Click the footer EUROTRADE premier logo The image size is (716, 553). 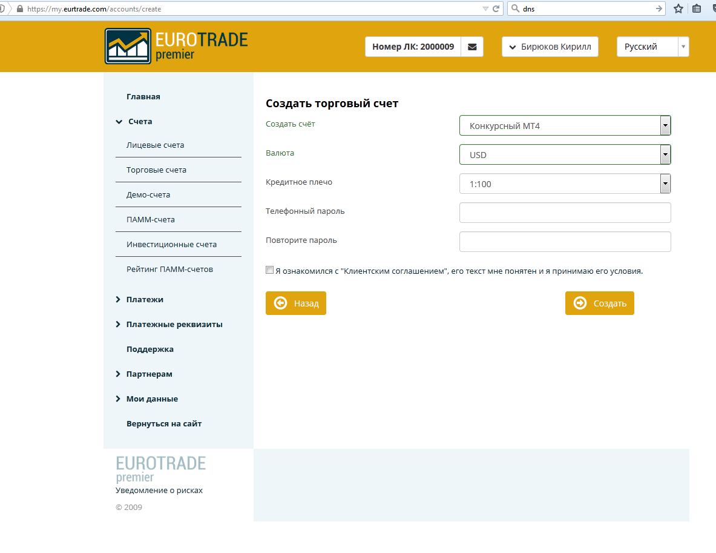point(161,469)
